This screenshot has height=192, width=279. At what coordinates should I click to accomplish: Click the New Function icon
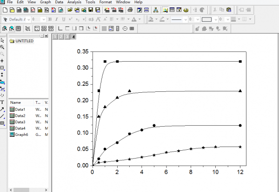(46, 10)
